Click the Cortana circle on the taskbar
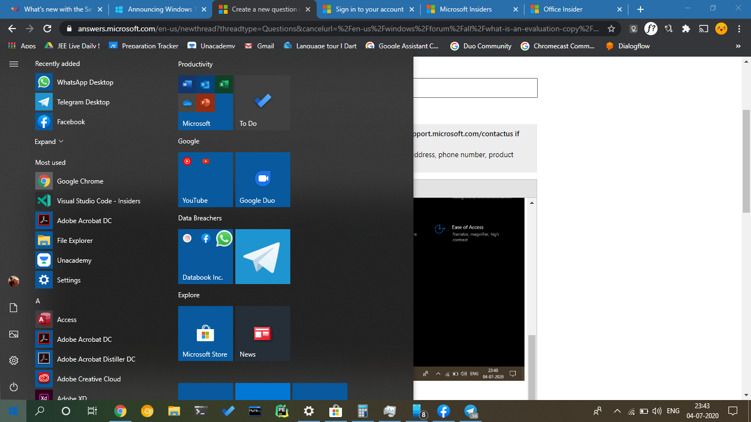 [66, 410]
